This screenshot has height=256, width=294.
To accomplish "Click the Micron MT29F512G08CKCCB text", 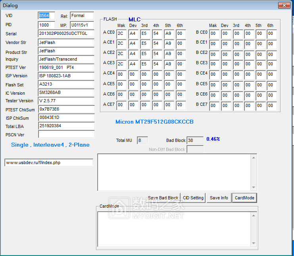I will point(154,122).
